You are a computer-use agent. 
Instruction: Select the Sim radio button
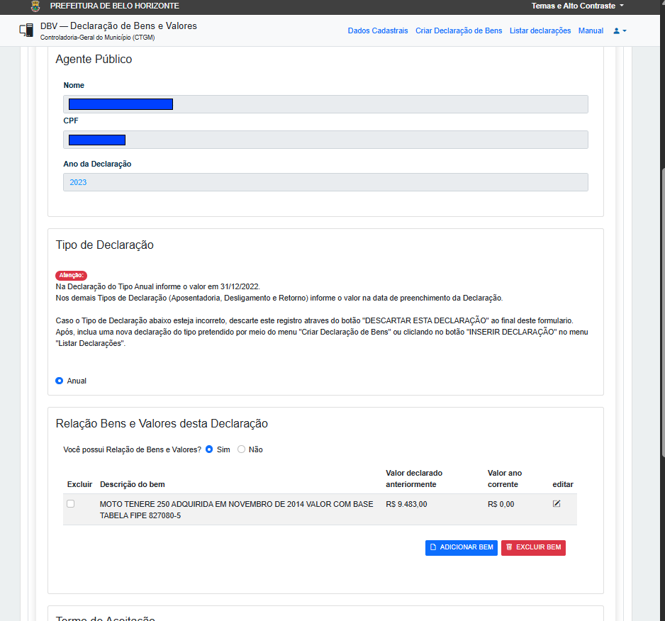coord(209,449)
